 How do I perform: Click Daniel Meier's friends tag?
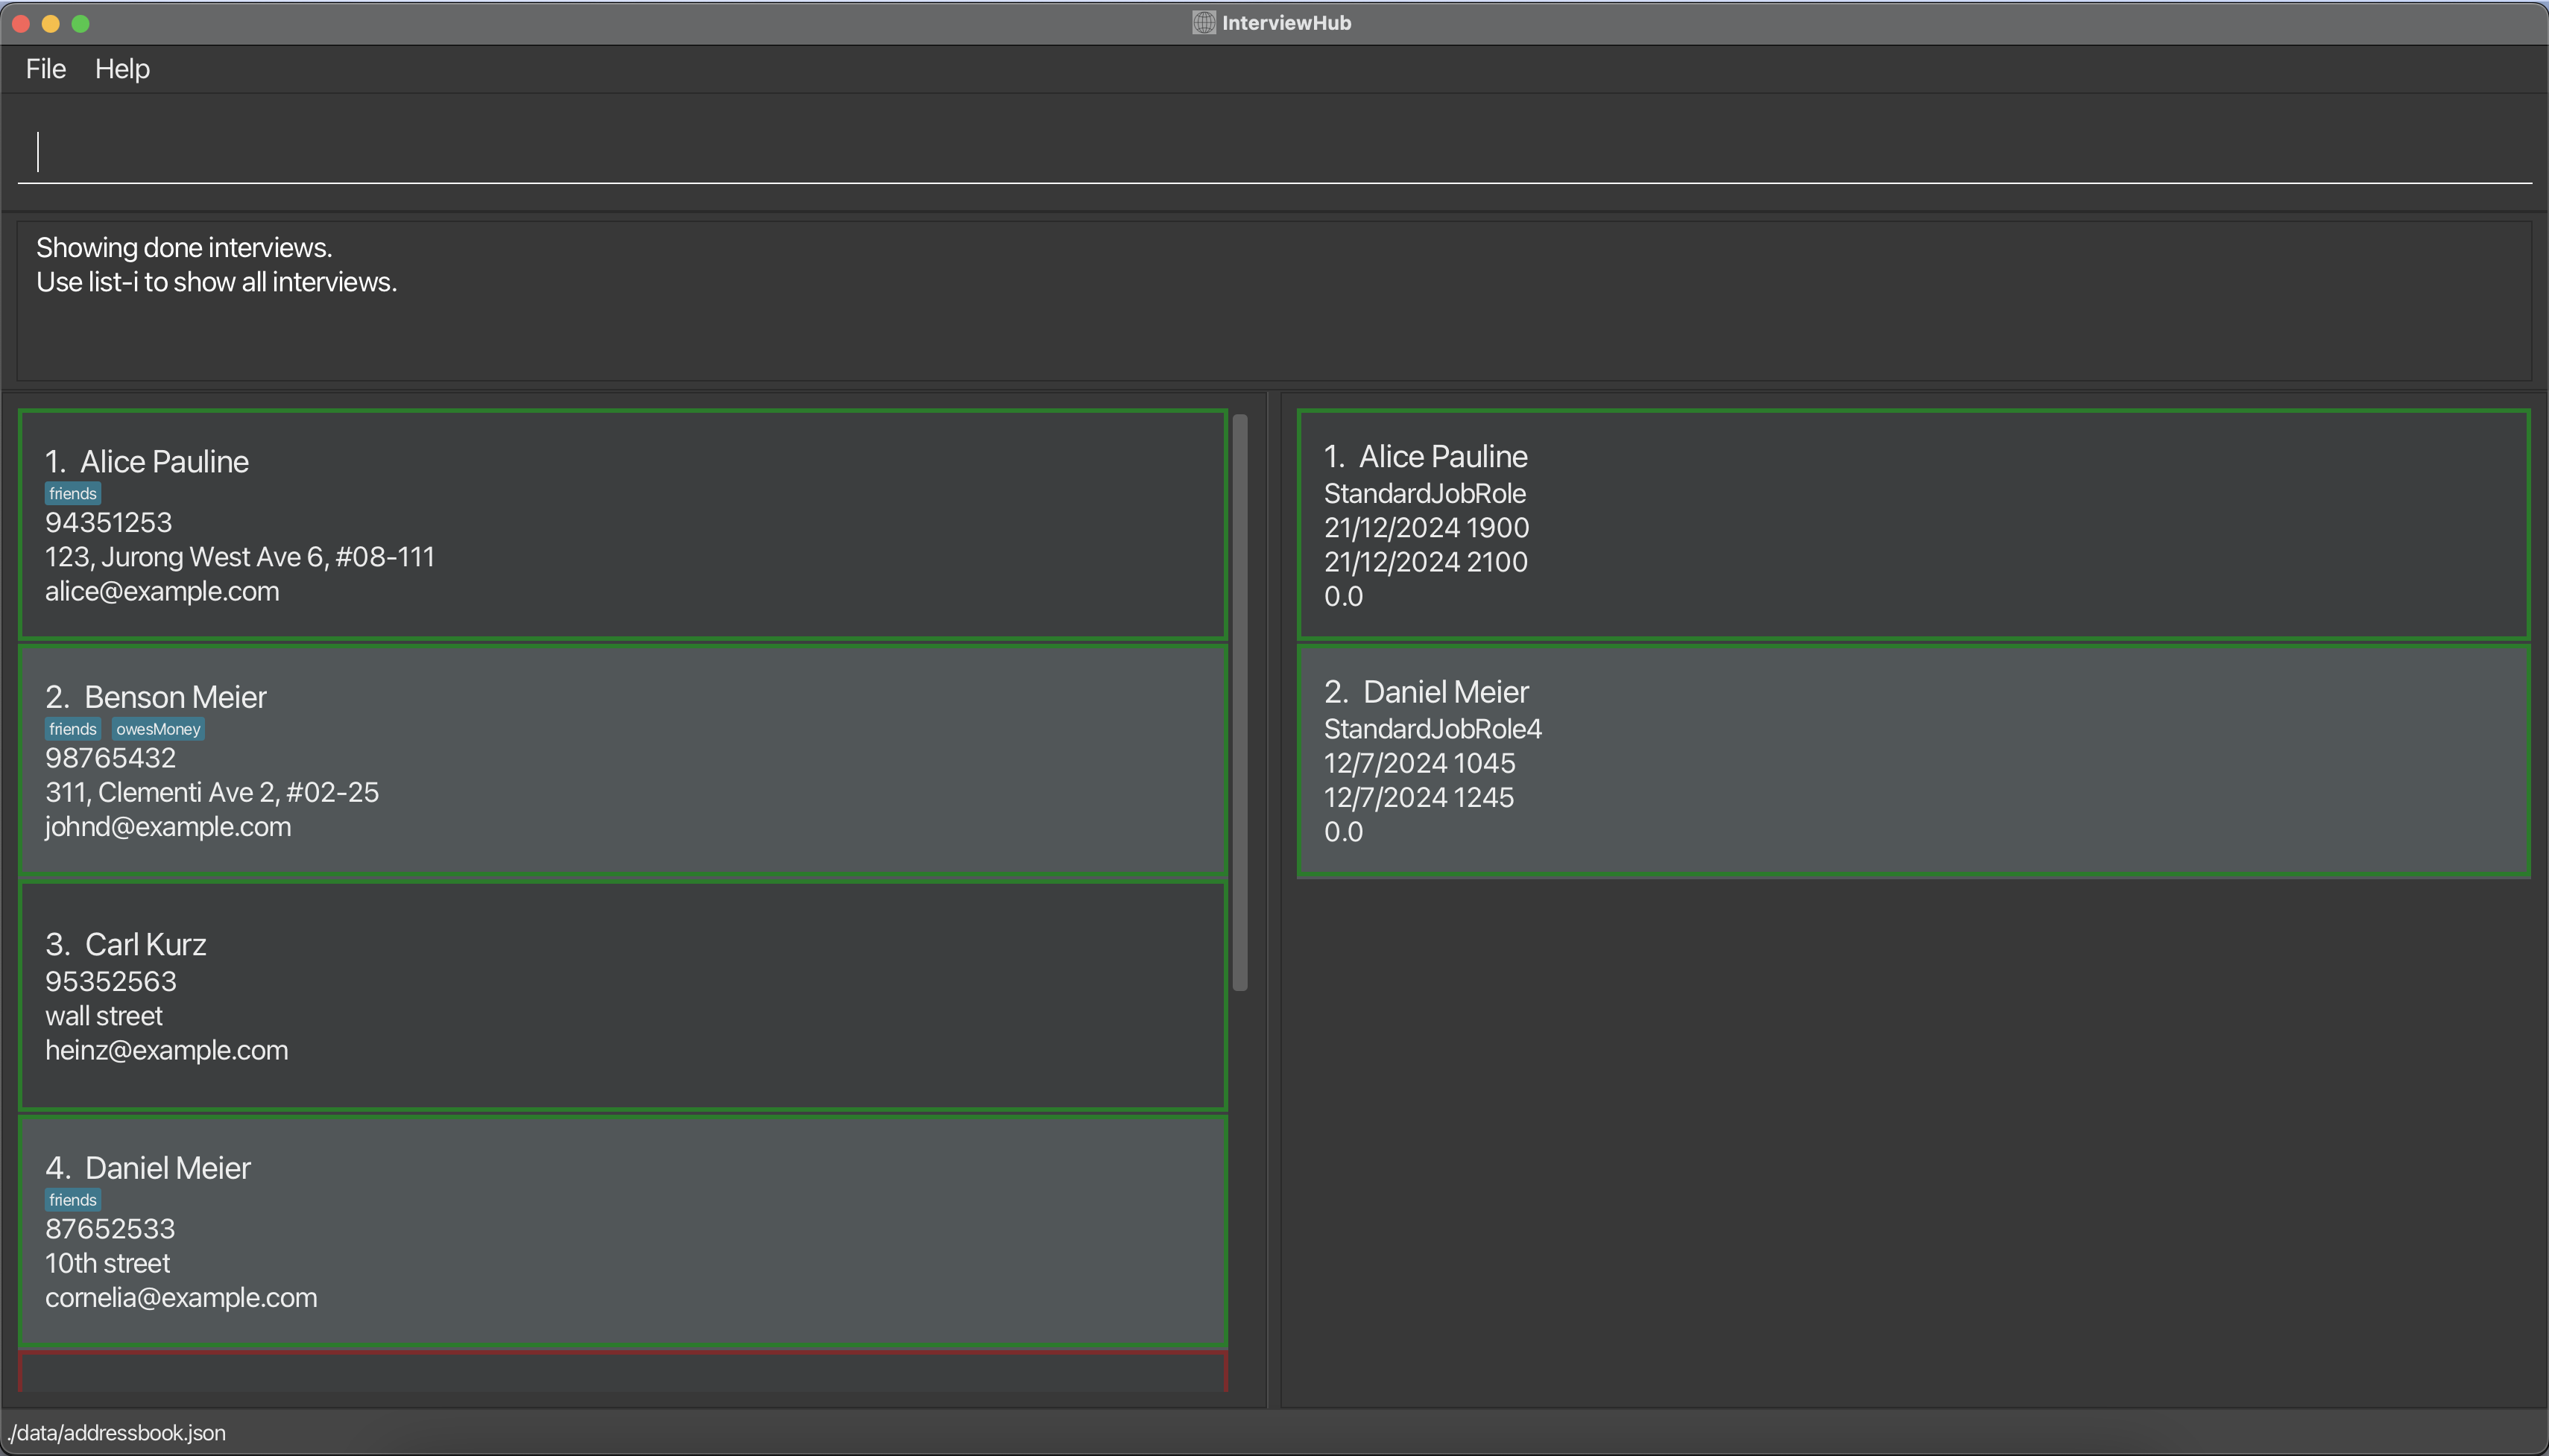(73, 1200)
